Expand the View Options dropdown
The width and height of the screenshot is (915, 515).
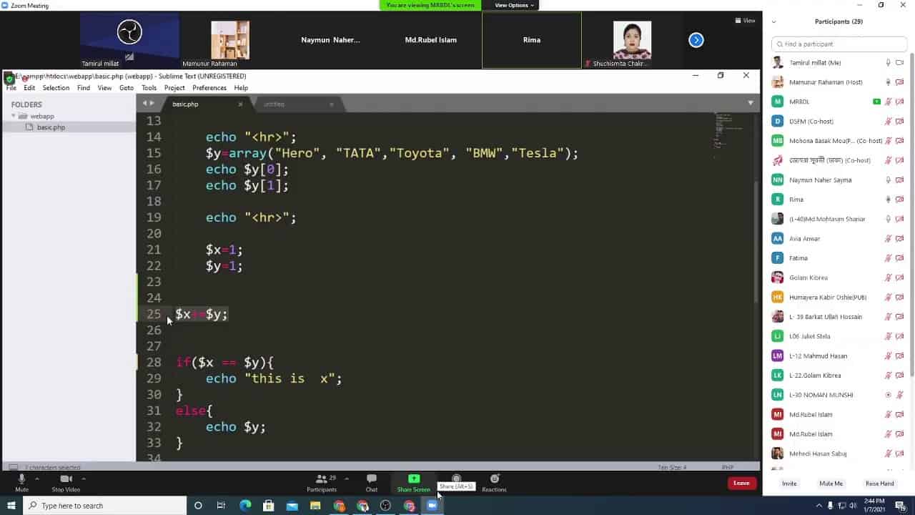click(514, 5)
